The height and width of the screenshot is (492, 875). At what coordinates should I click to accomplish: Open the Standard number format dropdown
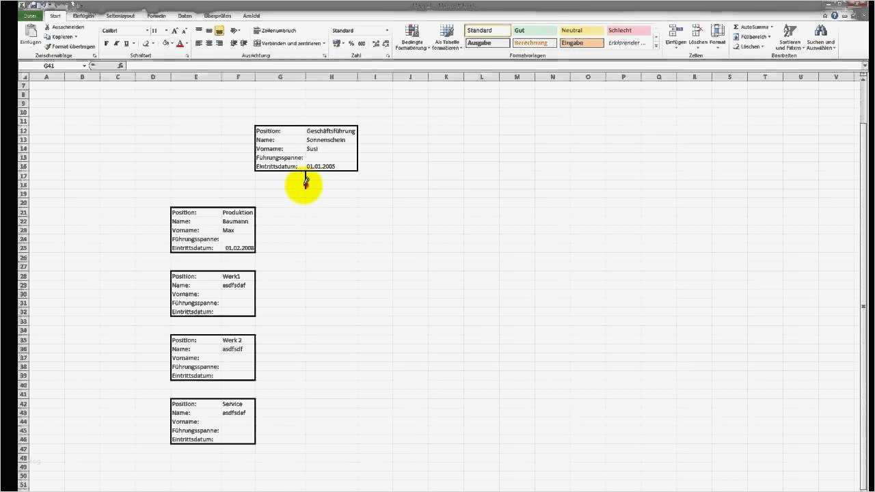(386, 30)
